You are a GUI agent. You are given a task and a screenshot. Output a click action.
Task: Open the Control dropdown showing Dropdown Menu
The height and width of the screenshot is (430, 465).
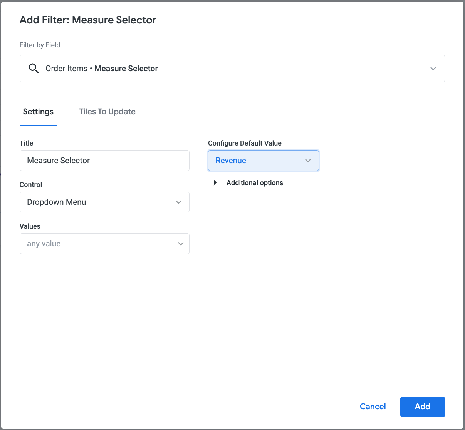point(104,202)
